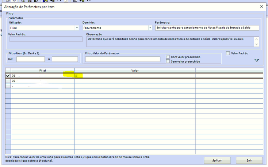Click the funnel filter icon
Viewport: 268px width, 167px height.
[256, 61]
